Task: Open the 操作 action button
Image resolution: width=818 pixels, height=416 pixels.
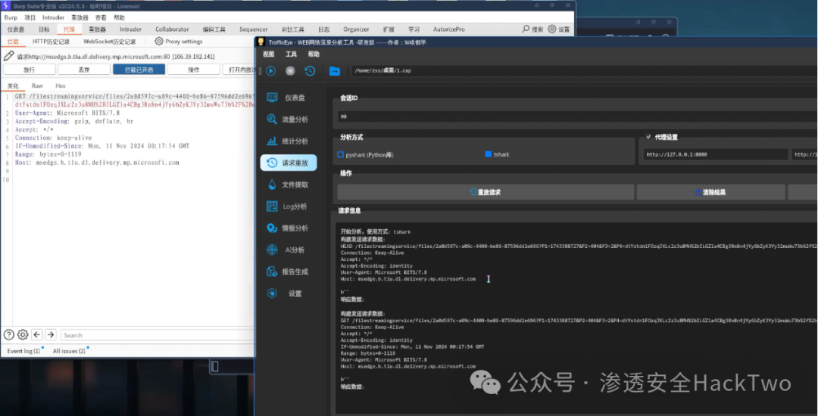Action: [194, 70]
